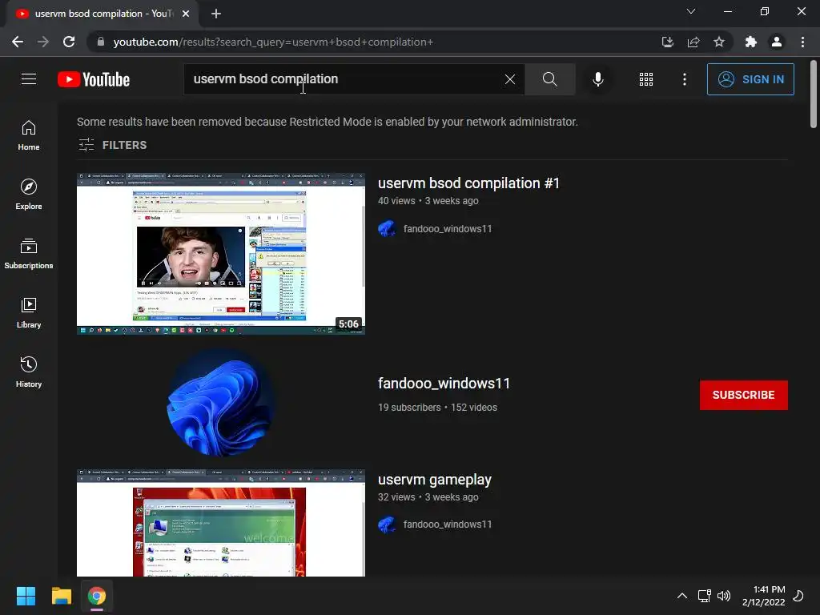
Task: Open a new browser tab
Action: coord(216,14)
